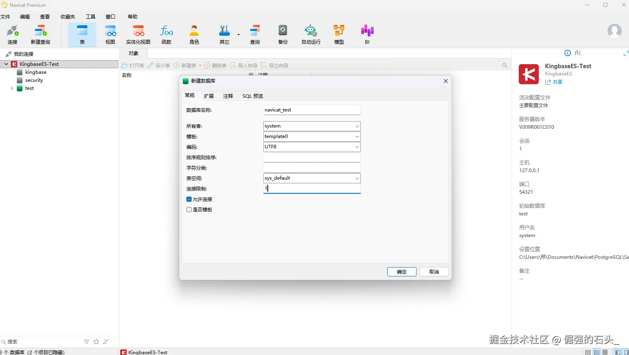Open the Automation (自动运行) toolbar icon
629x355 pixels.
pos(311,34)
